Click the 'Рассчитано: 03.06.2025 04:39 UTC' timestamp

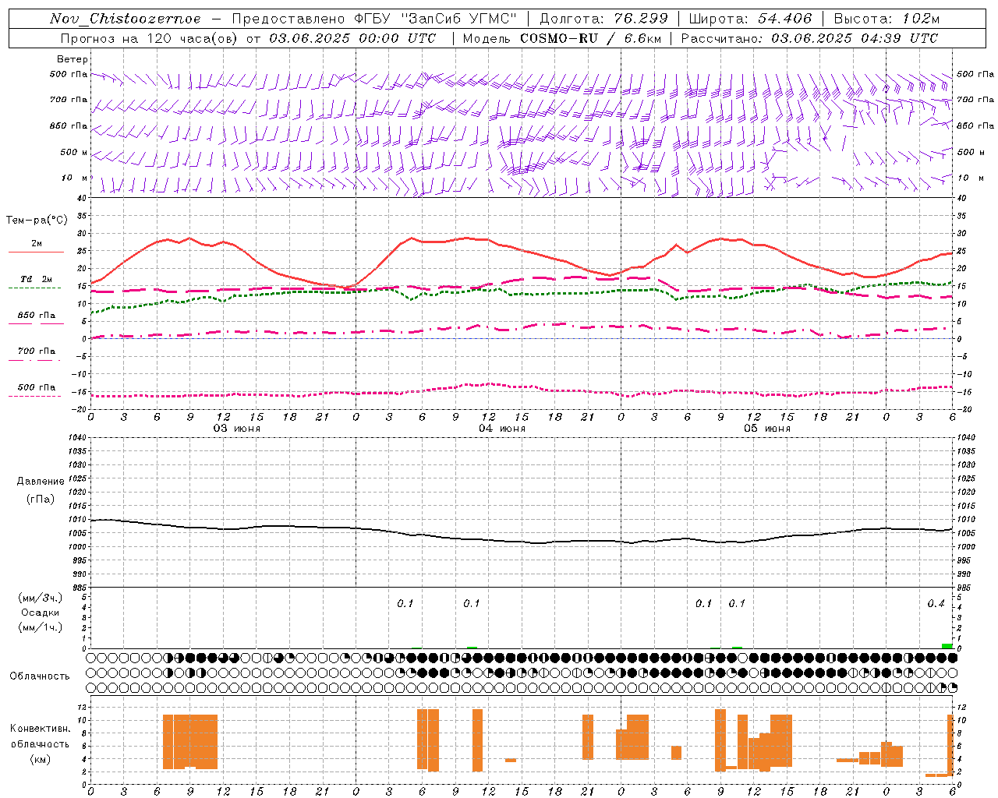(809, 38)
